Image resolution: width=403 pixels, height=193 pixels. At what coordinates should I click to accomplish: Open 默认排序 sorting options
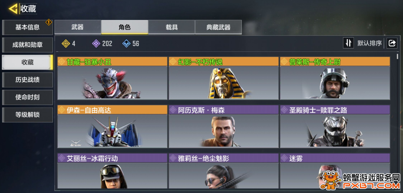click(x=369, y=43)
